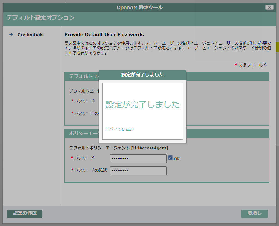Screen dimensions: 279x226
Task: Toggle the 了解 checkbox
Action: [x=170, y=158]
